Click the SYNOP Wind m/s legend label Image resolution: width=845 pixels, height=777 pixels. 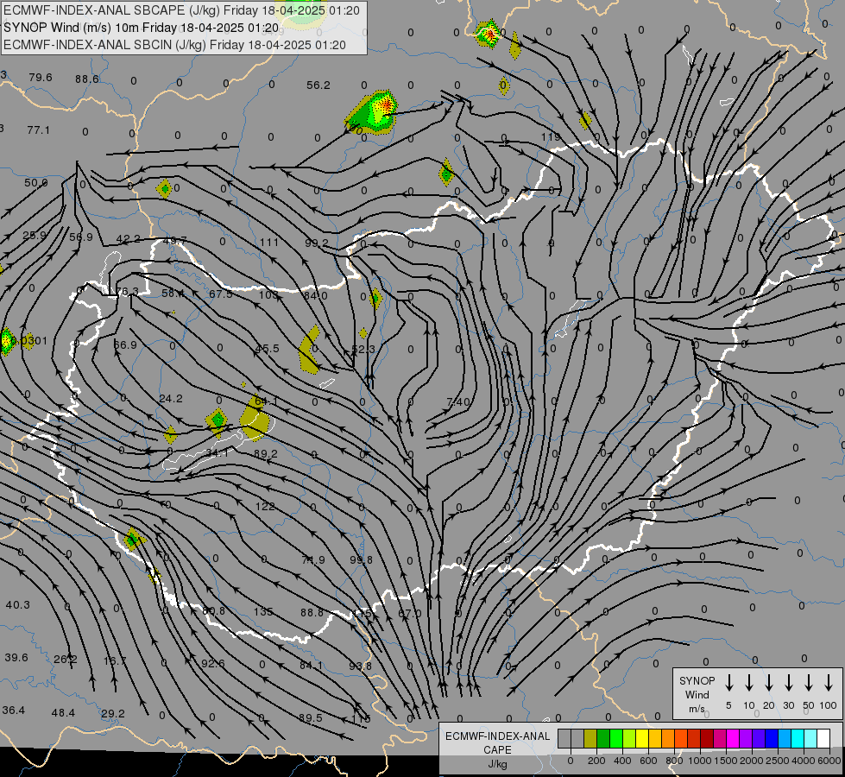point(697,695)
